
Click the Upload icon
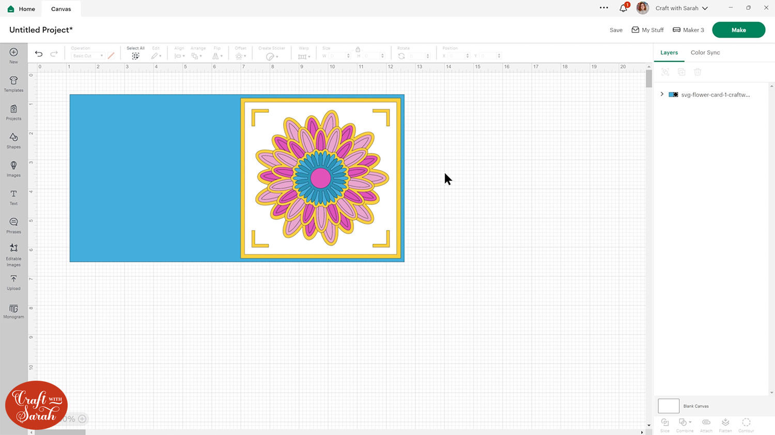[13, 281]
